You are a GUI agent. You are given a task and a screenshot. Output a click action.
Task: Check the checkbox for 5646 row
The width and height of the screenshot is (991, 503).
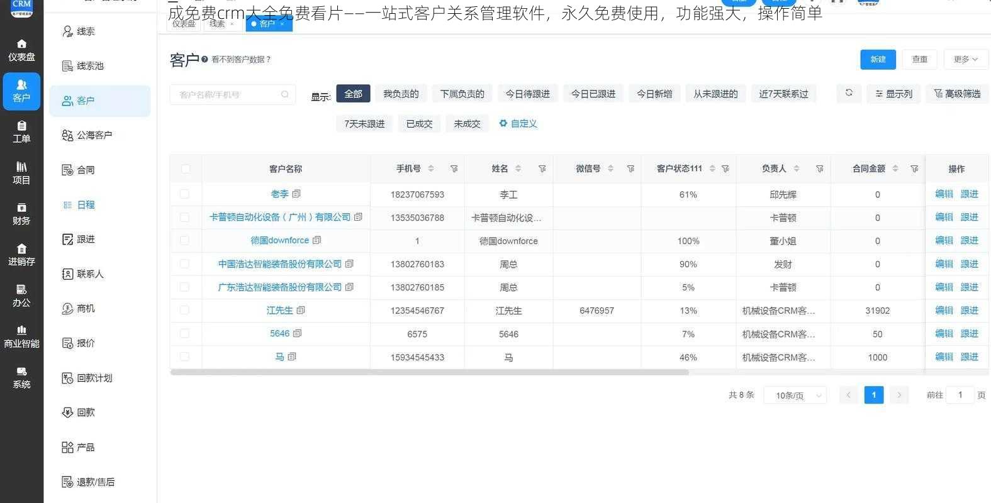[184, 333]
